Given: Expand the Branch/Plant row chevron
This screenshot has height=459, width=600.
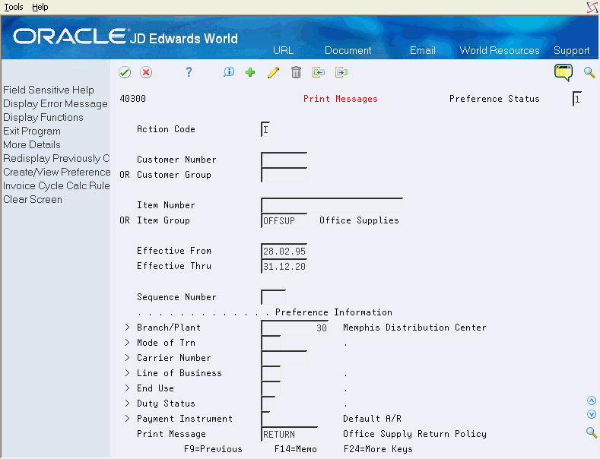Looking at the screenshot, I should 127,328.
